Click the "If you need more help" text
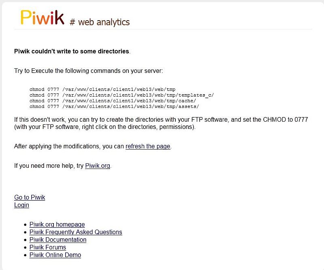Viewport: 324px width, 270px height. tap(63, 166)
